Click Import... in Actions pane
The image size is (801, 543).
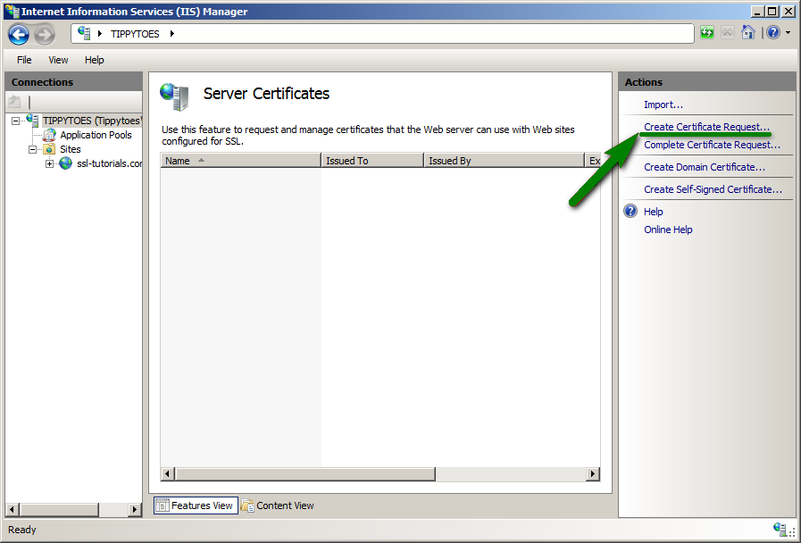point(663,104)
